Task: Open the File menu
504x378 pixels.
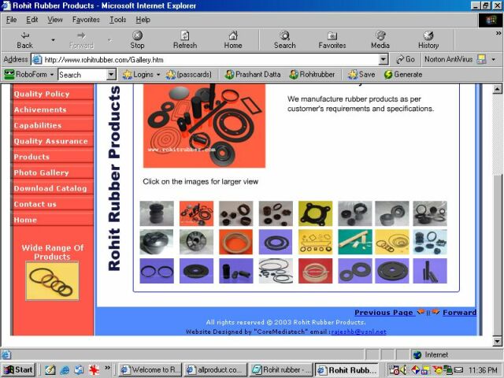Action: tap(11, 20)
